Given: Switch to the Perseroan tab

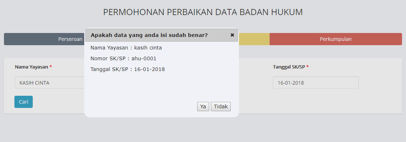Looking at the screenshot, I should coord(45,39).
